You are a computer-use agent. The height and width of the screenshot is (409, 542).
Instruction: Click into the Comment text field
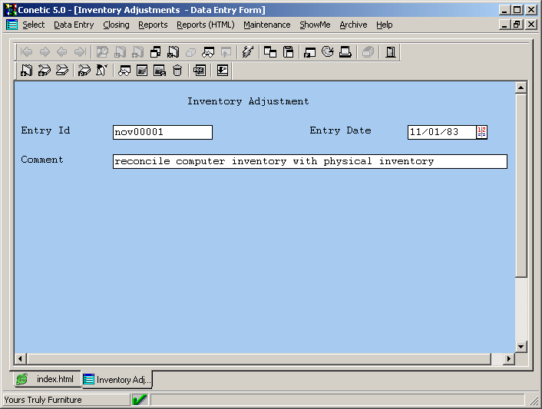(x=309, y=161)
